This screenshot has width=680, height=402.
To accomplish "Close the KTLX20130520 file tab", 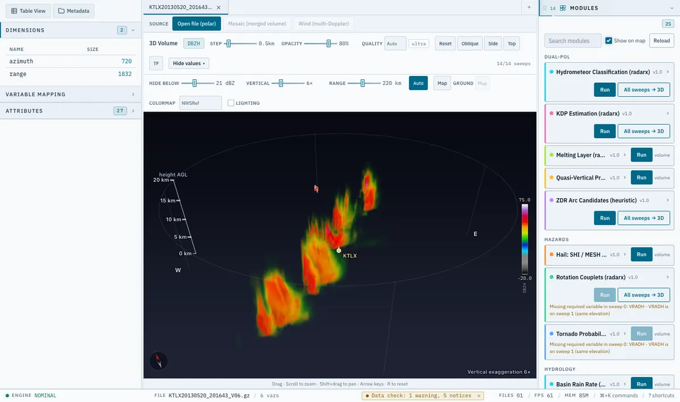I will (219, 7).
